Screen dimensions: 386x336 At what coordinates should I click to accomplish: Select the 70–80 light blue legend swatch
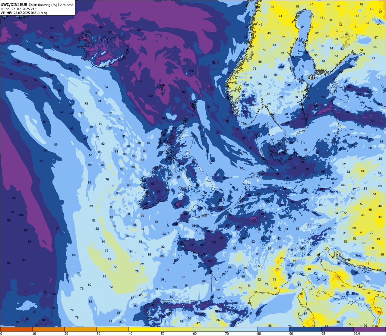(241, 329)
